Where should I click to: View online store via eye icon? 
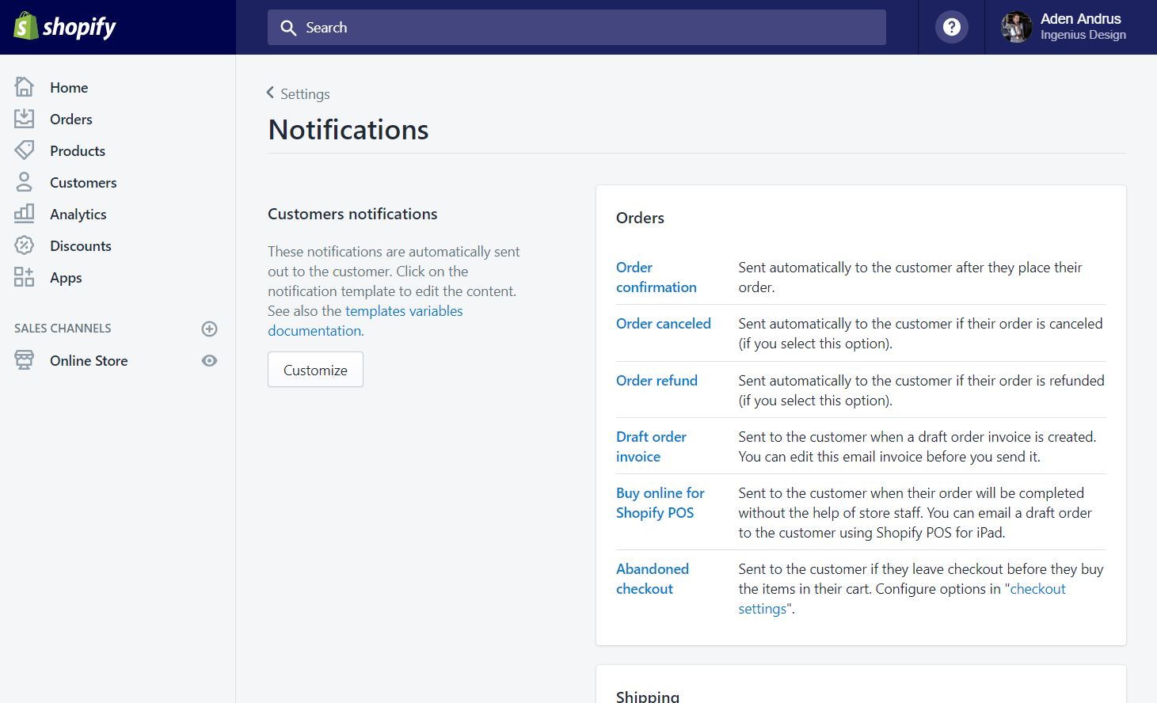click(x=209, y=360)
